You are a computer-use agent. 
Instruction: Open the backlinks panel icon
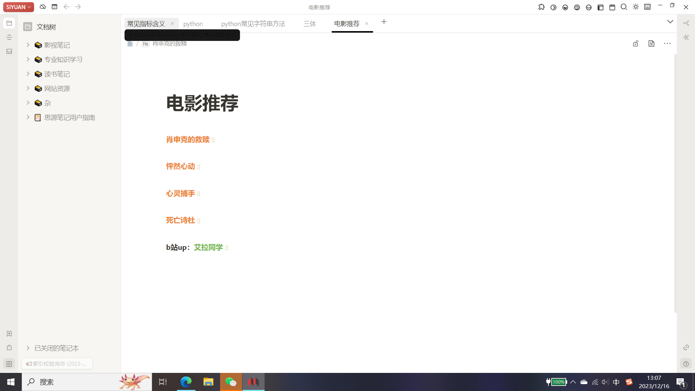pos(686,348)
